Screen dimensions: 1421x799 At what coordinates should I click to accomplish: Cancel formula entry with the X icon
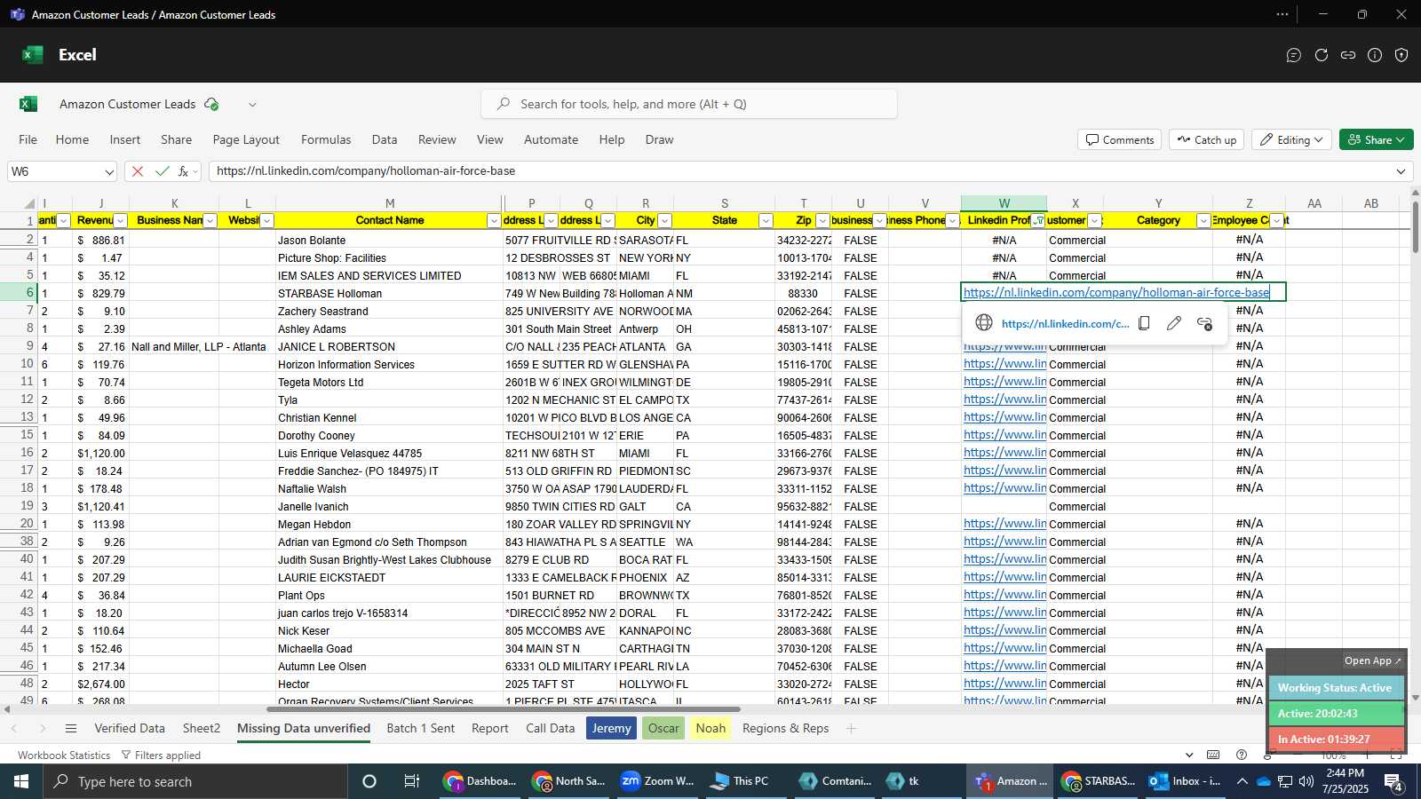click(138, 171)
